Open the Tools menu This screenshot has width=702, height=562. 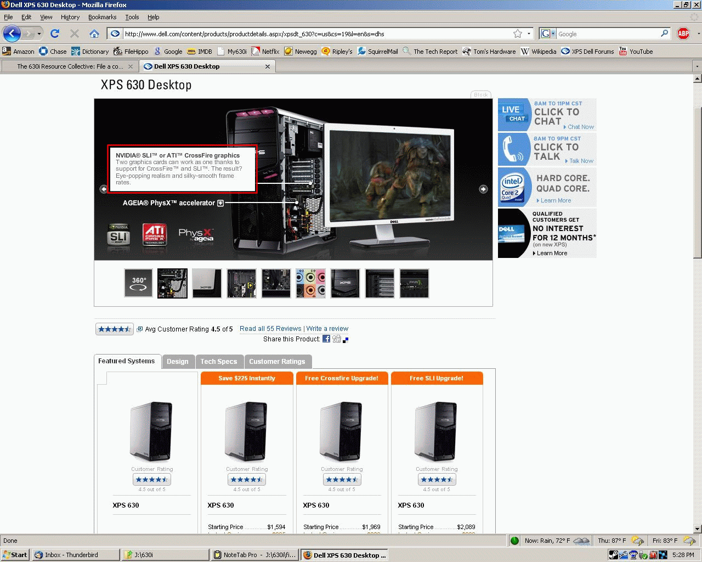132,17
